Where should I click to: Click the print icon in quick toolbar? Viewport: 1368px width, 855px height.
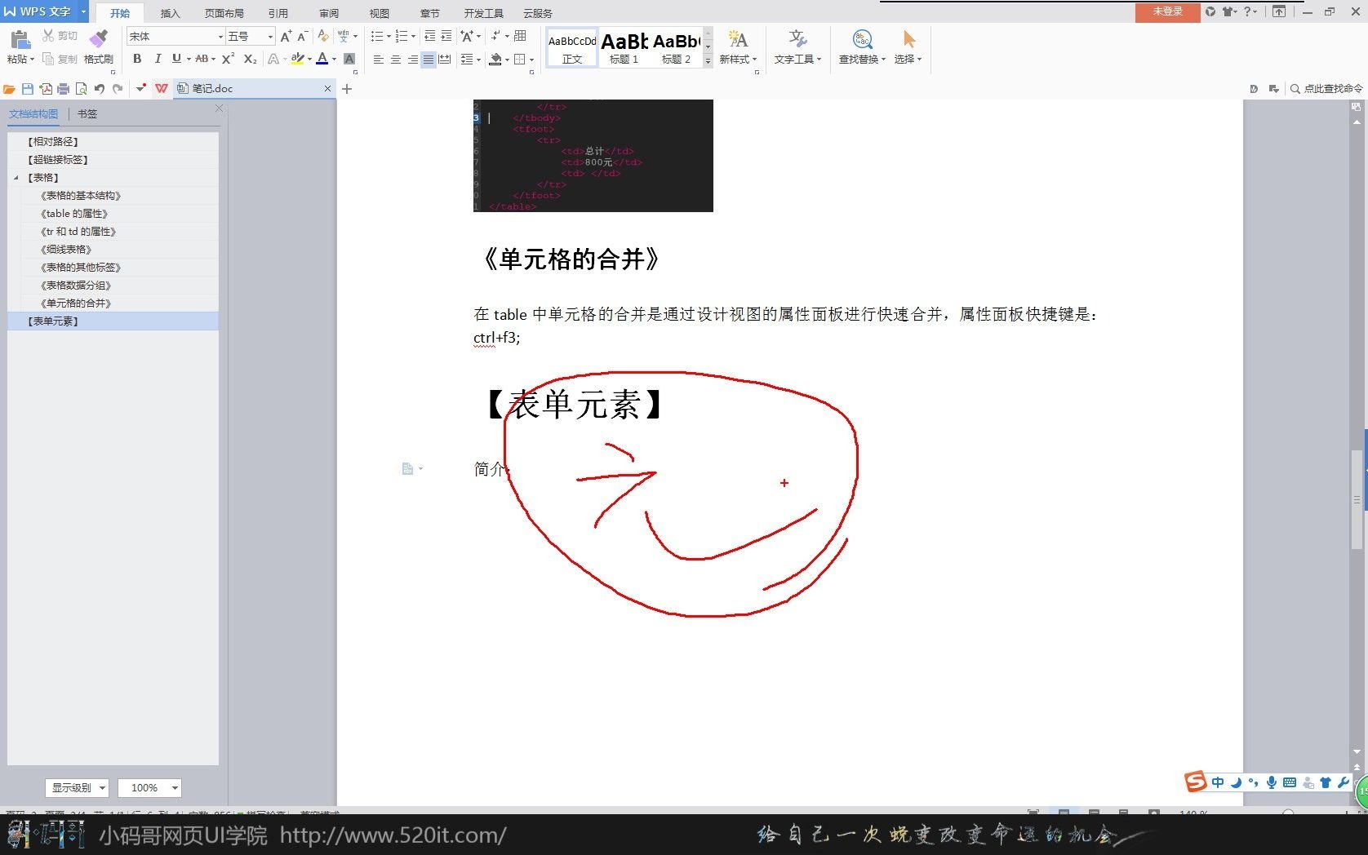click(63, 88)
